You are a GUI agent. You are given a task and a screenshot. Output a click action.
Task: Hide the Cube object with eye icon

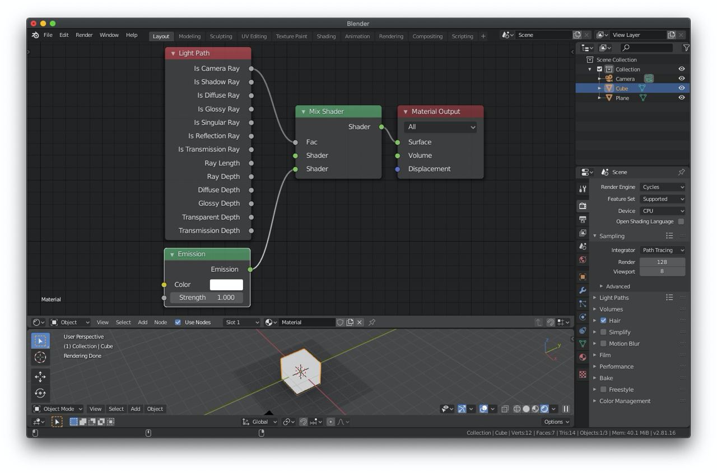pyautogui.click(x=682, y=88)
